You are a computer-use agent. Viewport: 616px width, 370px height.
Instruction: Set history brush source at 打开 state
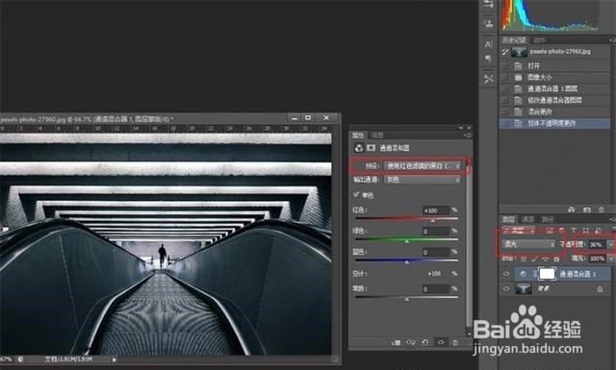pyautogui.click(x=505, y=66)
